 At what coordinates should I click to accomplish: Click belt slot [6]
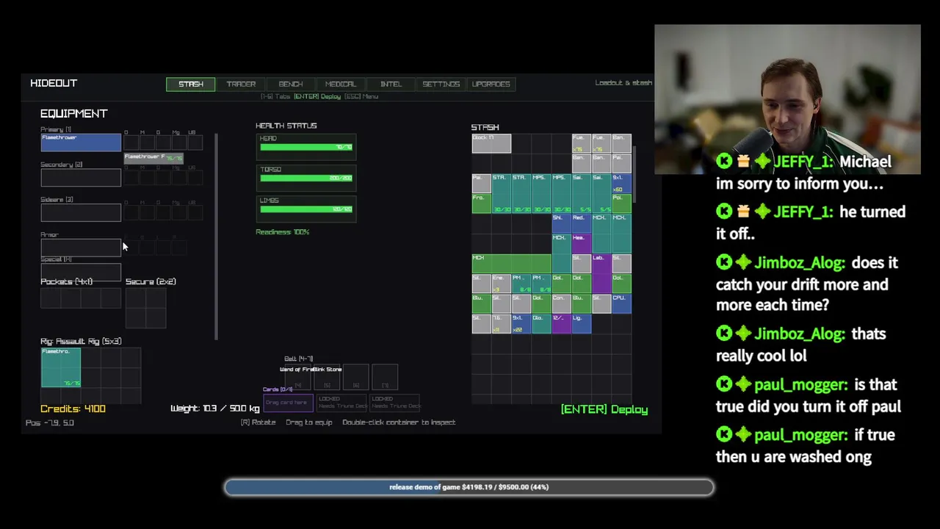[x=356, y=377]
